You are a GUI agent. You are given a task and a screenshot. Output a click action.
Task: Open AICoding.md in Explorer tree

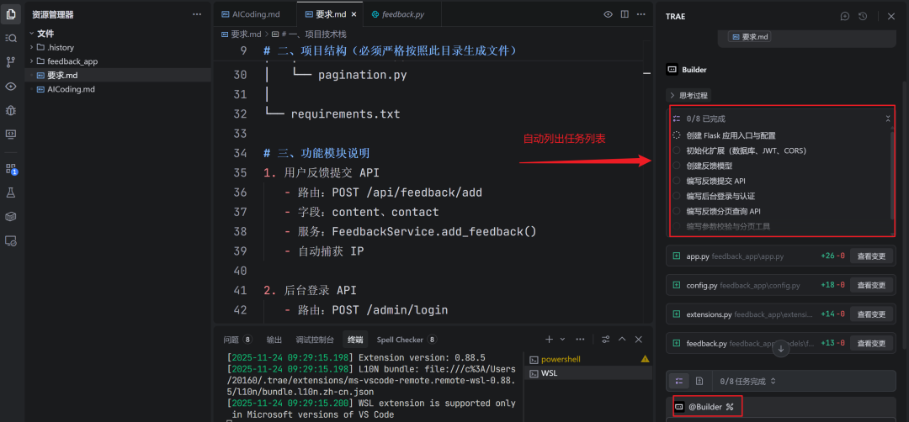119,89
